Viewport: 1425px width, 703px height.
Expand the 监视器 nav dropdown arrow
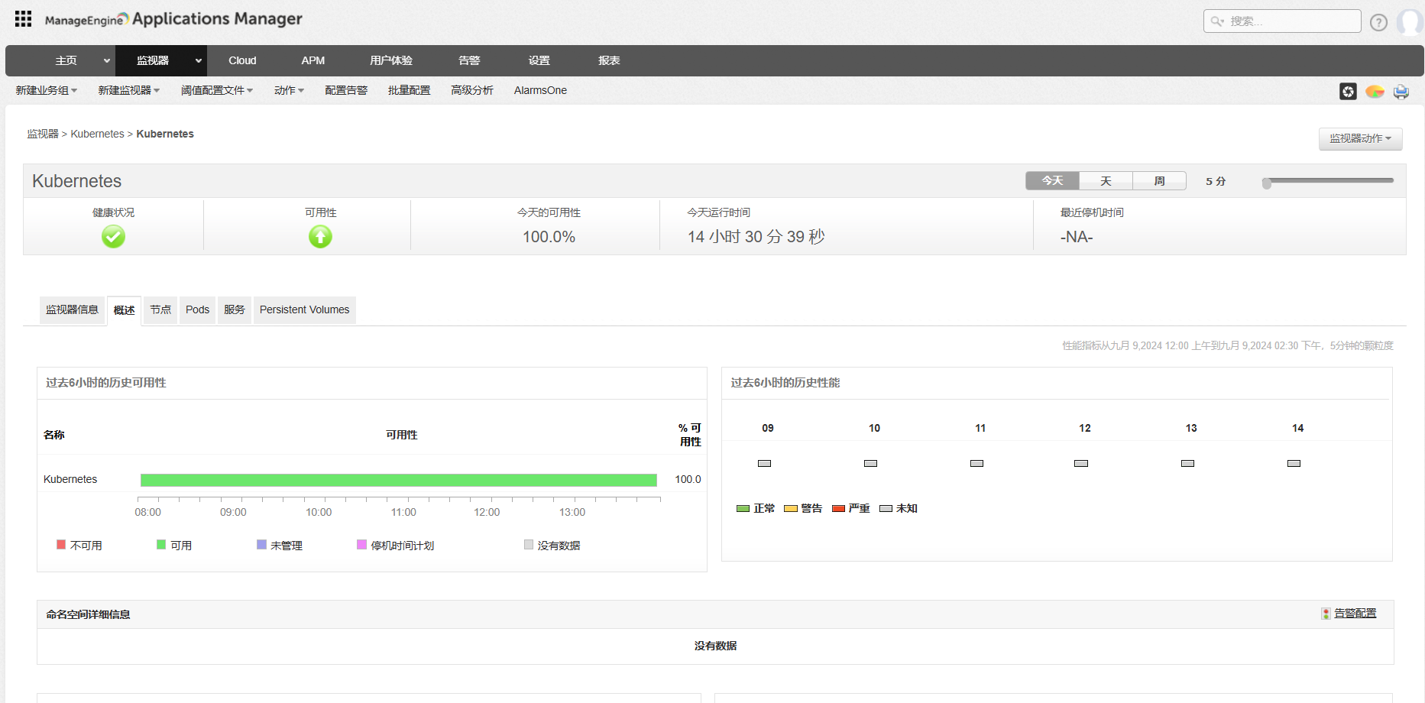198,60
